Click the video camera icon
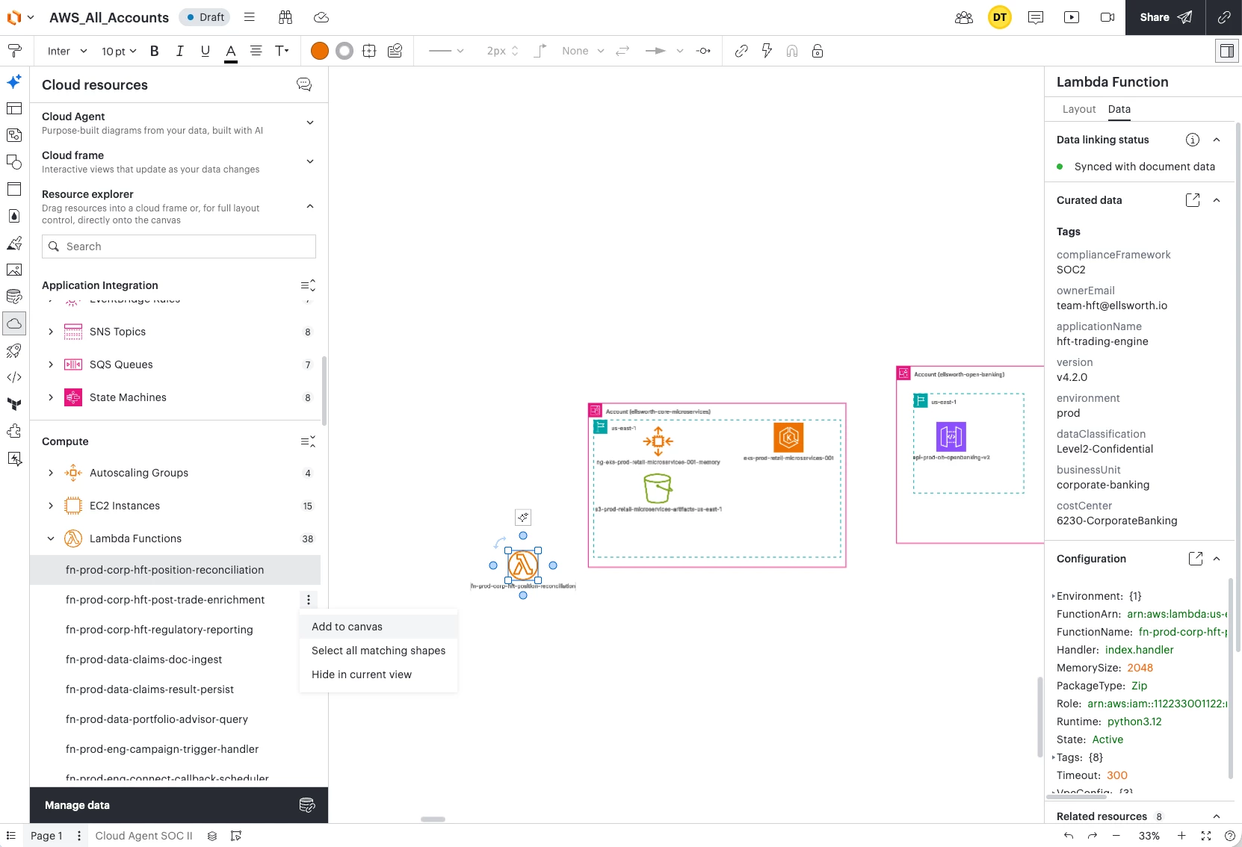 tap(1107, 17)
